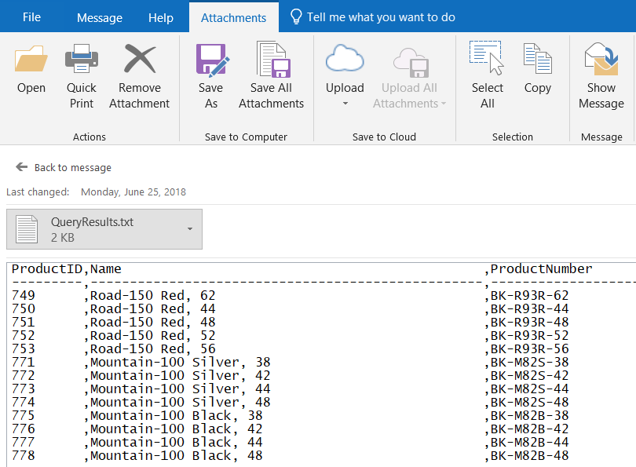Click the Upload cloud icon
636x467 pixels.
point(345,60)
